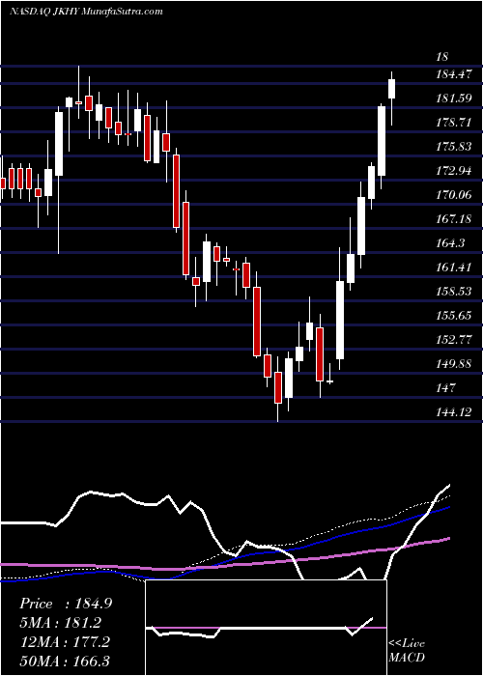The image size is (483, 676).
Task: Click the 152.77 price axis label
Action: click(x=453, y=340)
